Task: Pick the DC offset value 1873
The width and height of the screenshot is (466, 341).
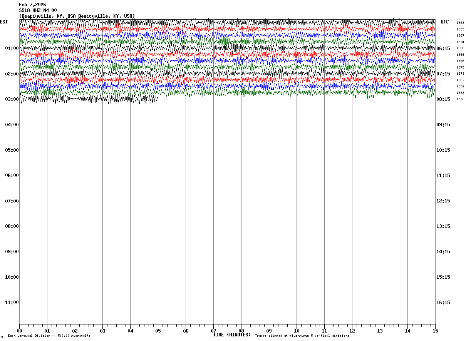Action: (460, 74)
